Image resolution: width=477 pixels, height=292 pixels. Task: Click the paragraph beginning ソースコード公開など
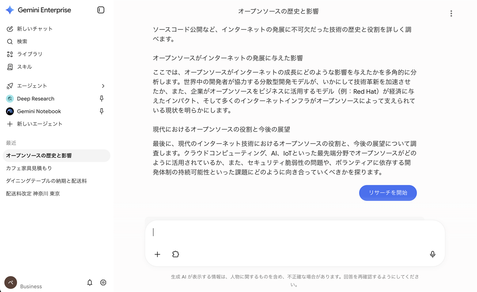pos(282,34)
